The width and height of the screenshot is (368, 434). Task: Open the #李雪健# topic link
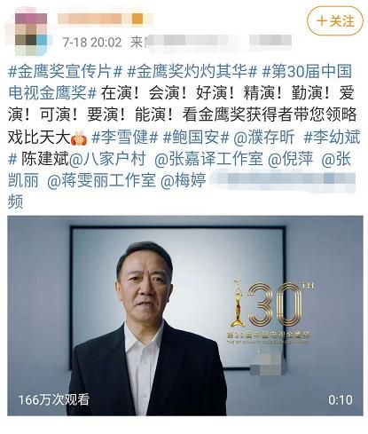pos(125,138)
